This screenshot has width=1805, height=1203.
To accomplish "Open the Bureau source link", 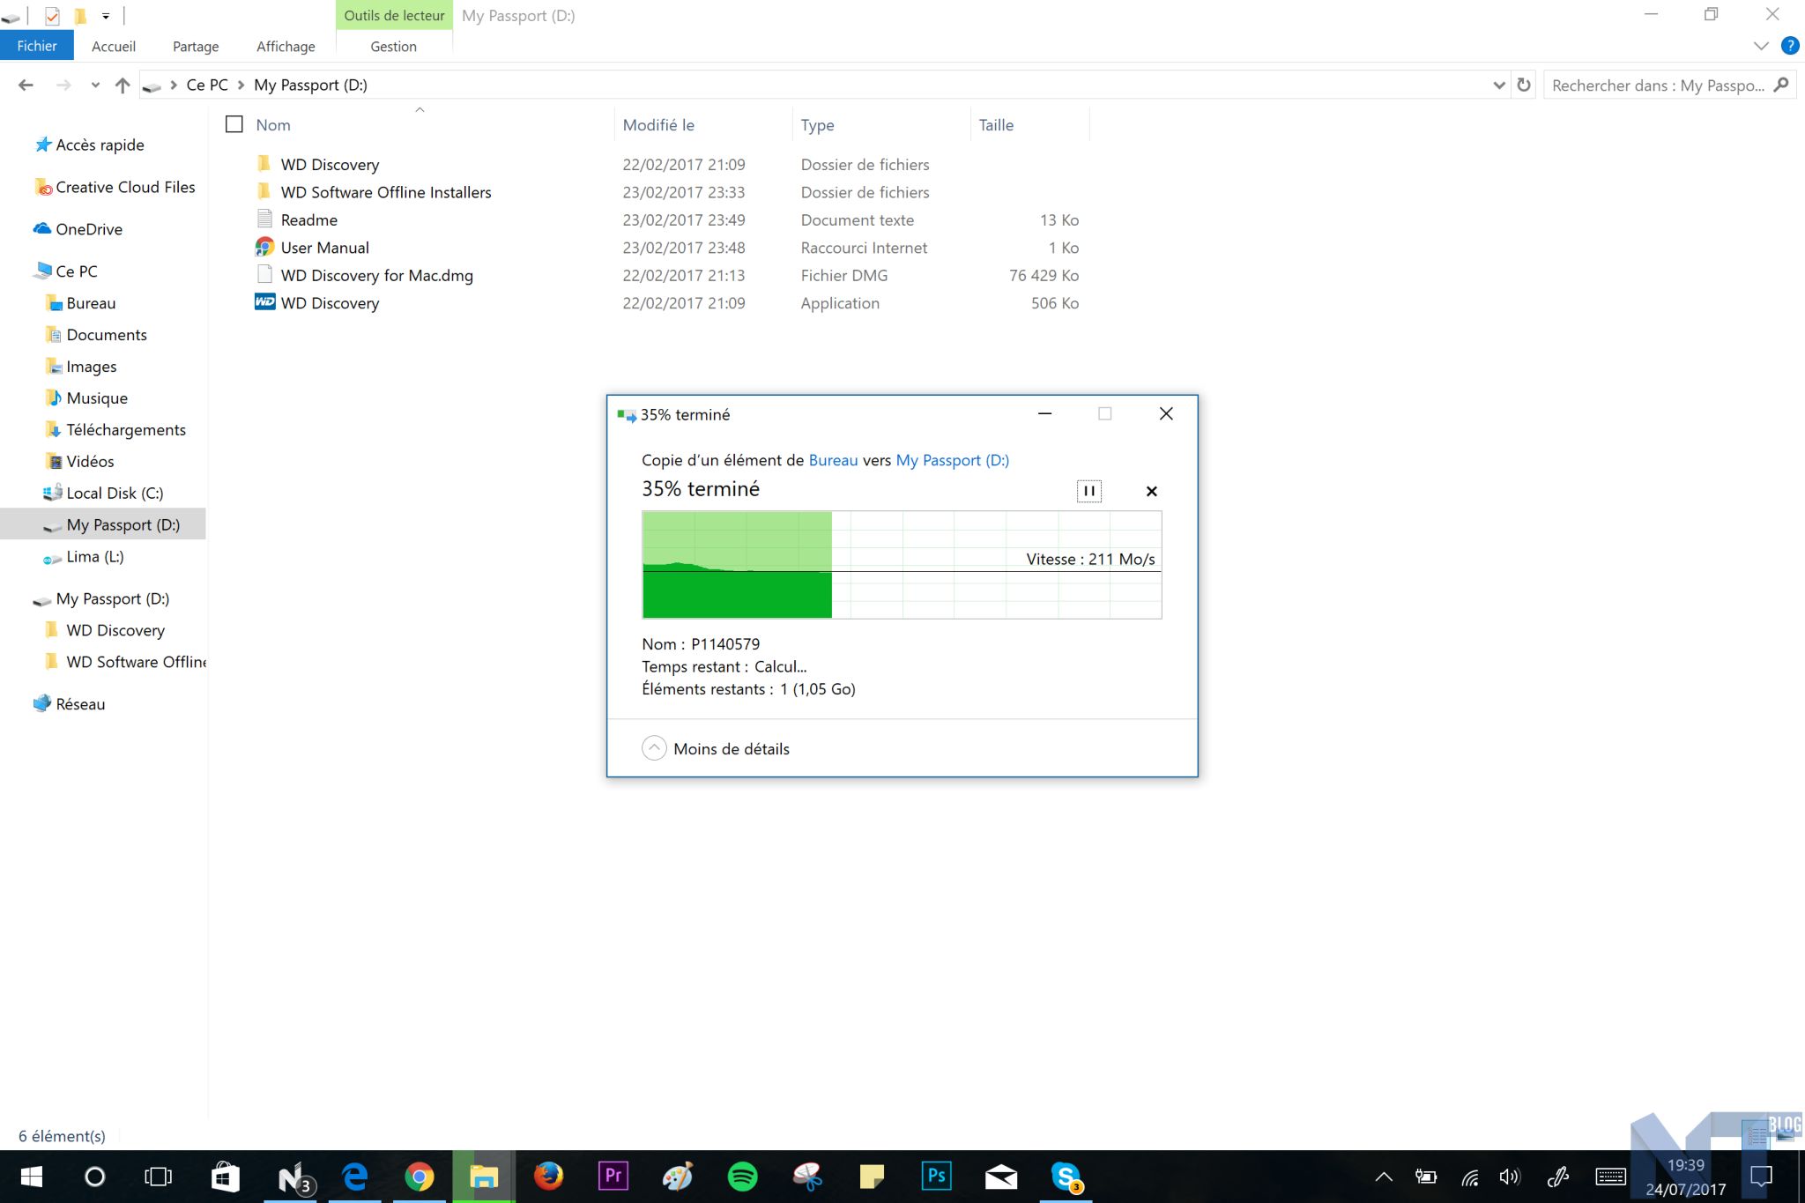I will tap(833, 460).
